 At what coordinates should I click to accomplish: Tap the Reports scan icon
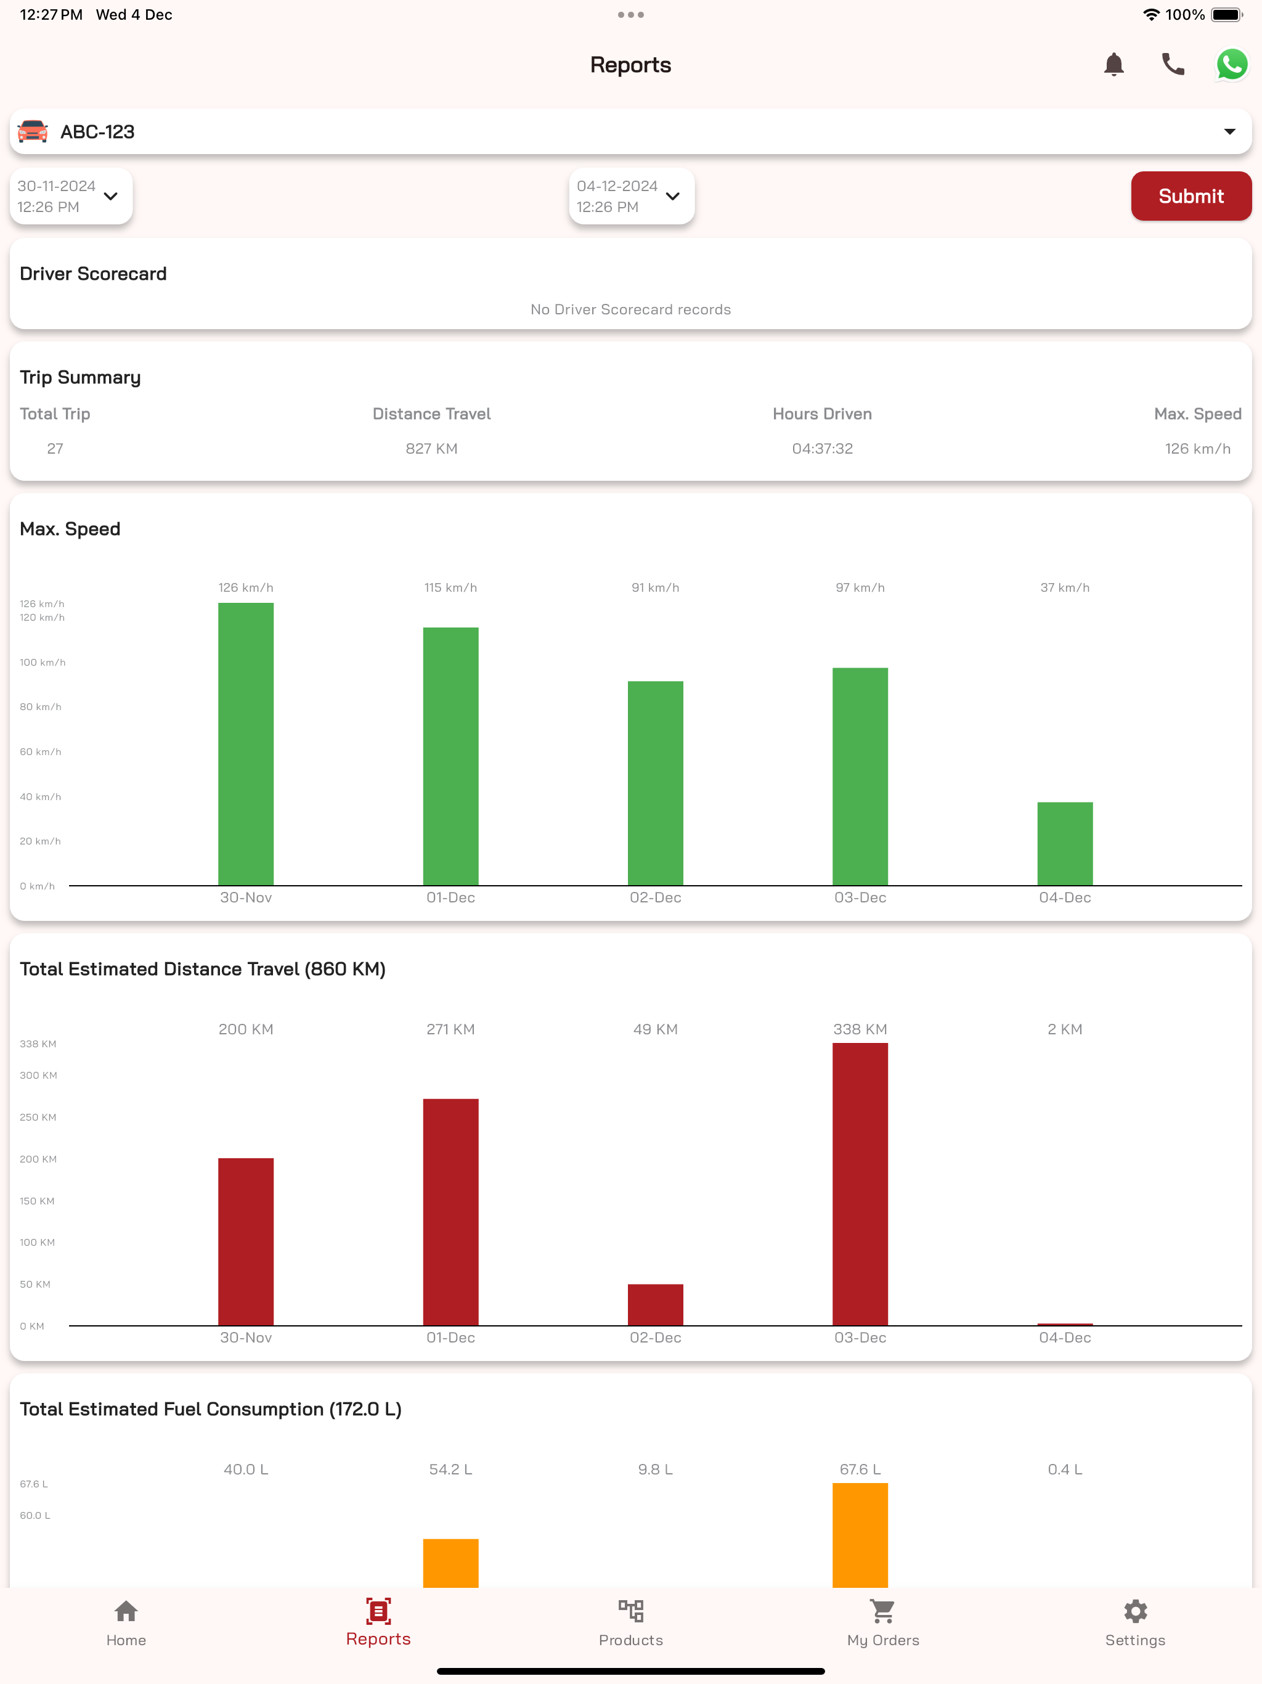(x=378, y=1611)
